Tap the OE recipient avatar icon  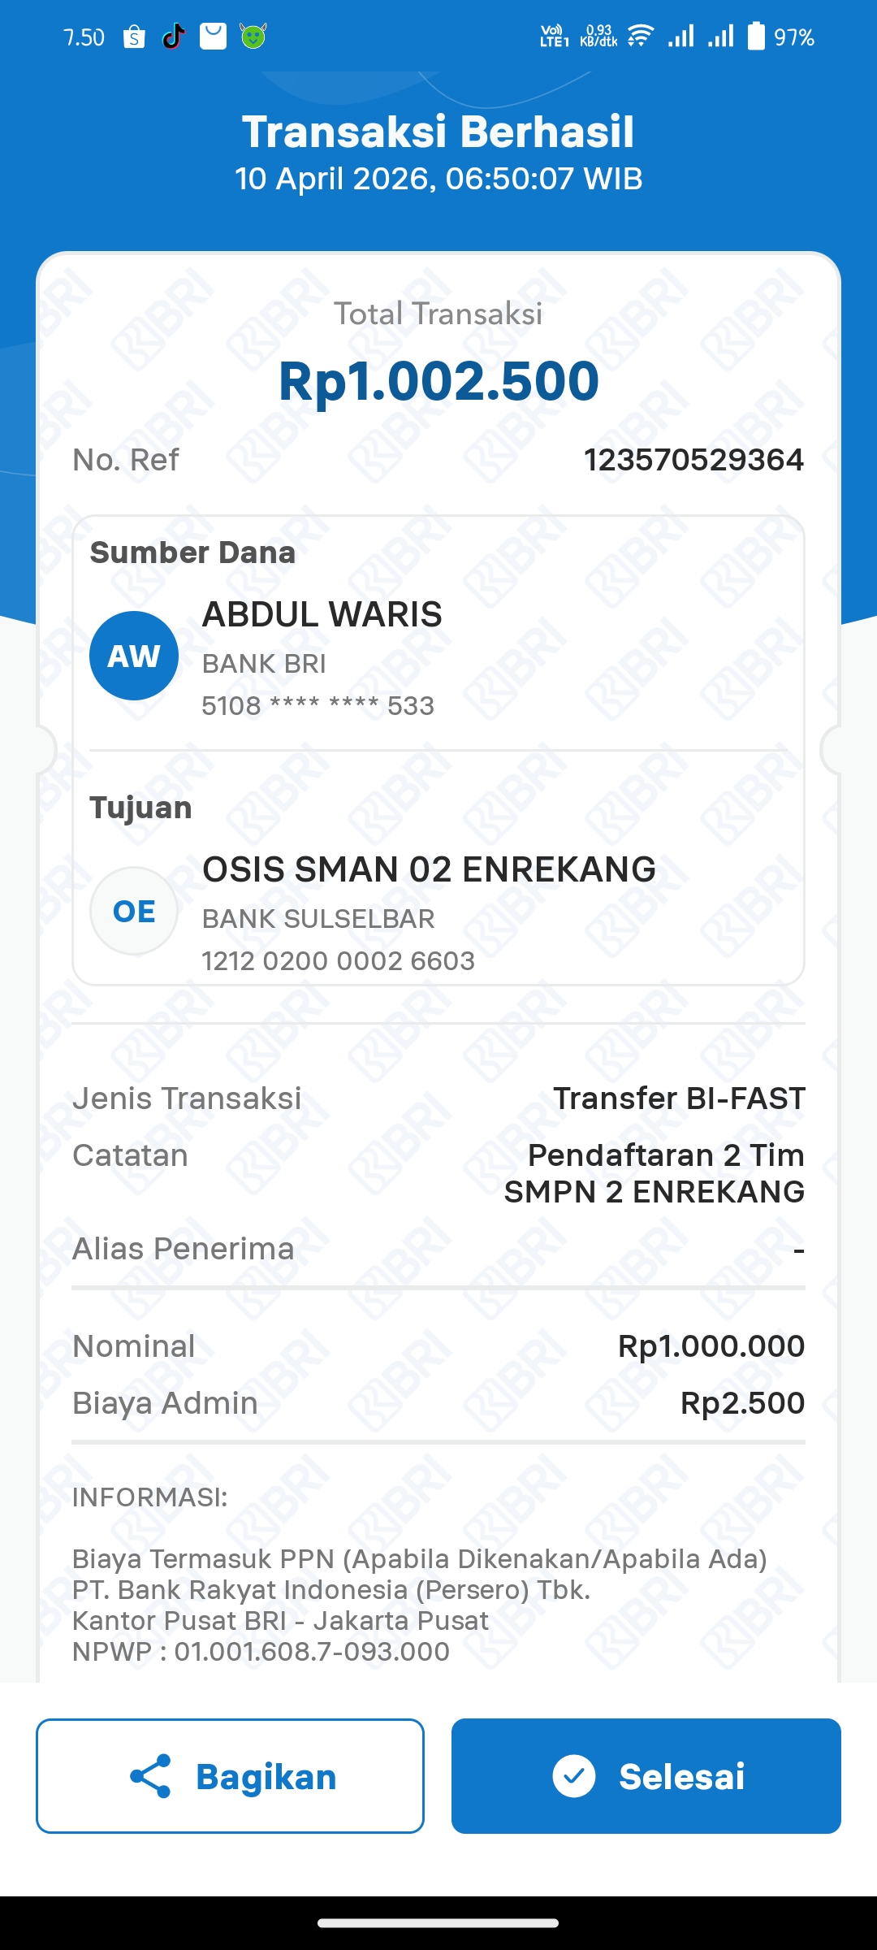point(134,911)
